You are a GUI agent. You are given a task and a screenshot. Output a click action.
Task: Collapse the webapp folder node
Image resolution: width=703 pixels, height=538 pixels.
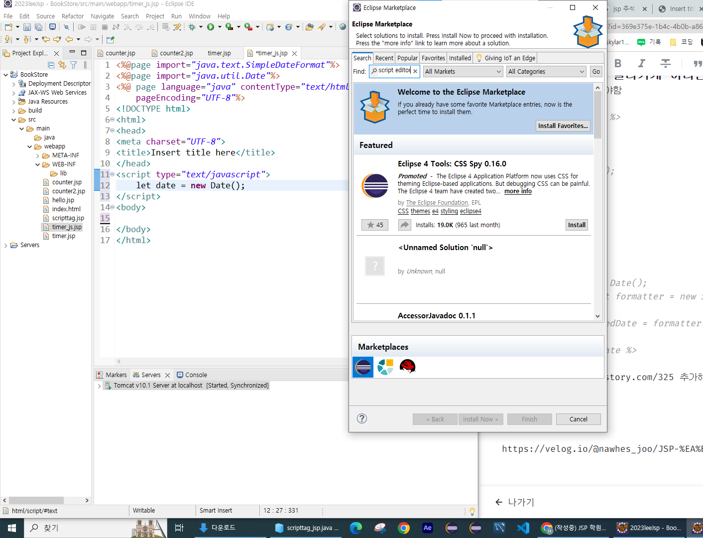(29, 146)
